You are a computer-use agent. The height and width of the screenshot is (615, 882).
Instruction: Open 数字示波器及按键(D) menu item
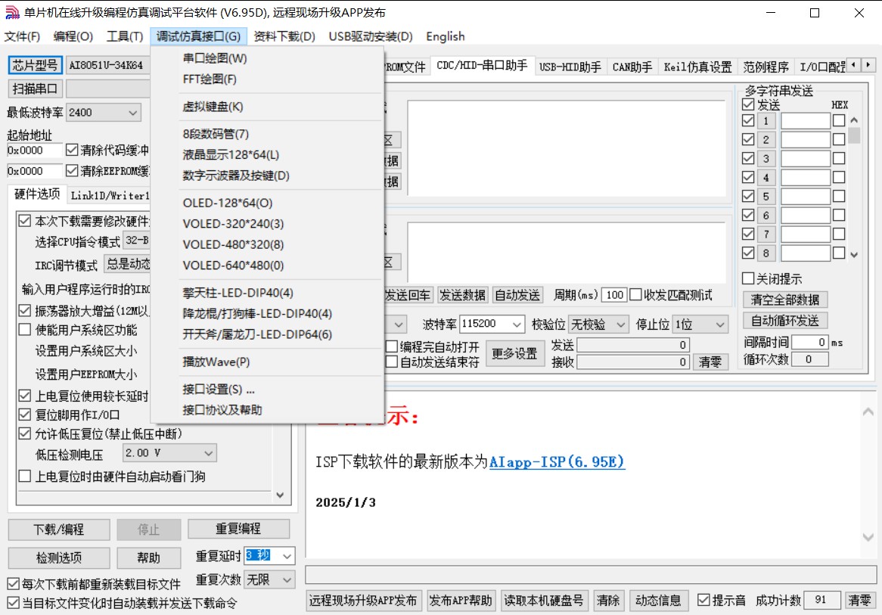click(236, 175)
